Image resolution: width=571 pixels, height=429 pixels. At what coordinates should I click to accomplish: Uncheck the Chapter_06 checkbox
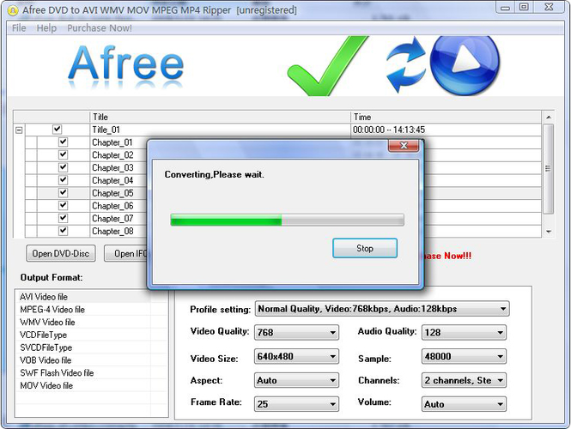pos(63,206)
